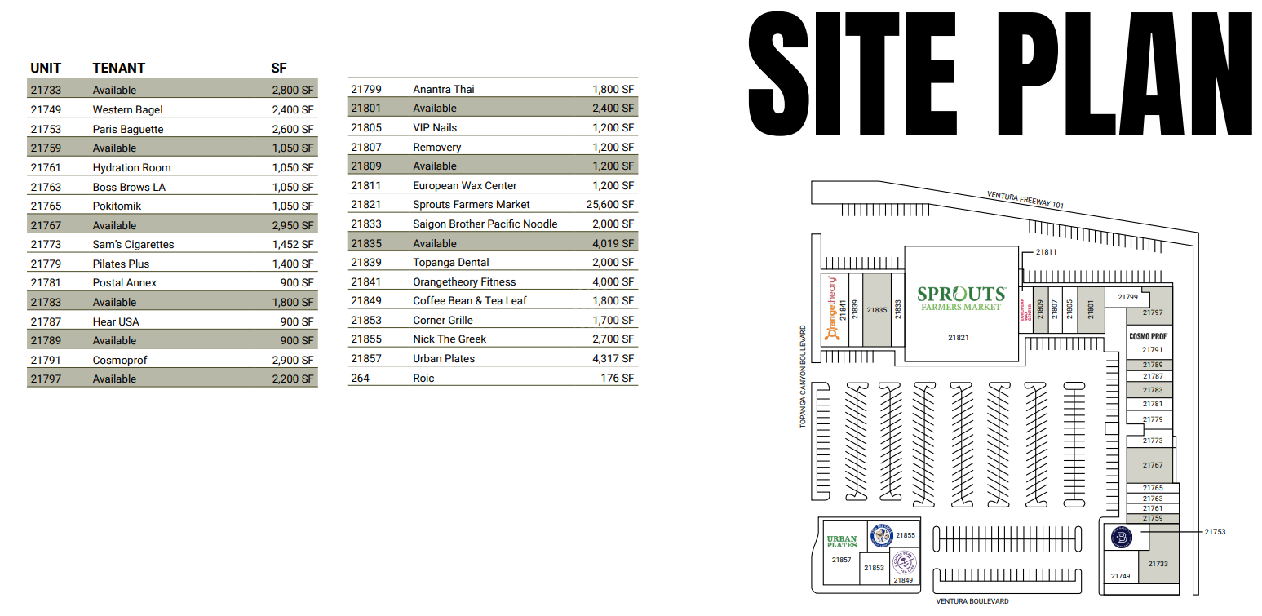Image resolution: width=1262 pixels, height=616 pixels.
Task: Click Available in the unit 21835 row
Action: (435, 243)
